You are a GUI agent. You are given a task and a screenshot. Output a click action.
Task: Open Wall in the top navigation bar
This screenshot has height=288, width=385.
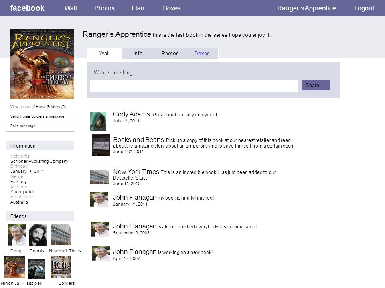pyautogui.click(x=71, y=8)
